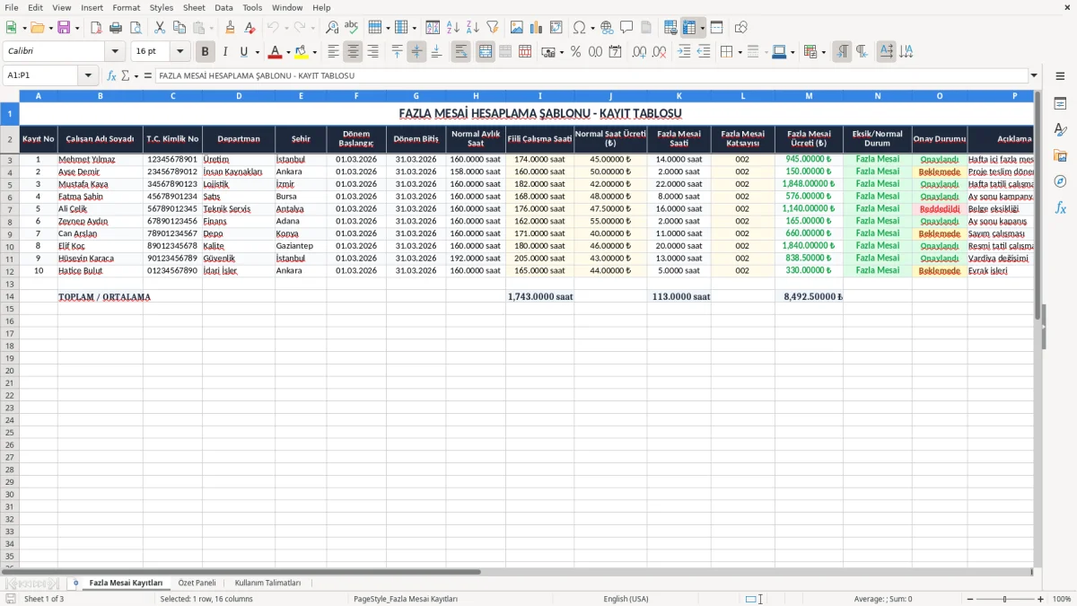Viewport: 1077px width, 606px height.
Task: Click the Copy icon
Action: pyautogui.click(x=179, y=28)
